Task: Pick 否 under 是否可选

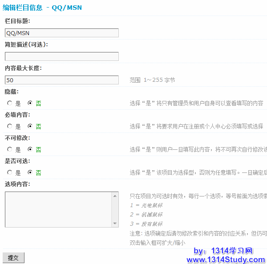Action: (x=30, y=172)
